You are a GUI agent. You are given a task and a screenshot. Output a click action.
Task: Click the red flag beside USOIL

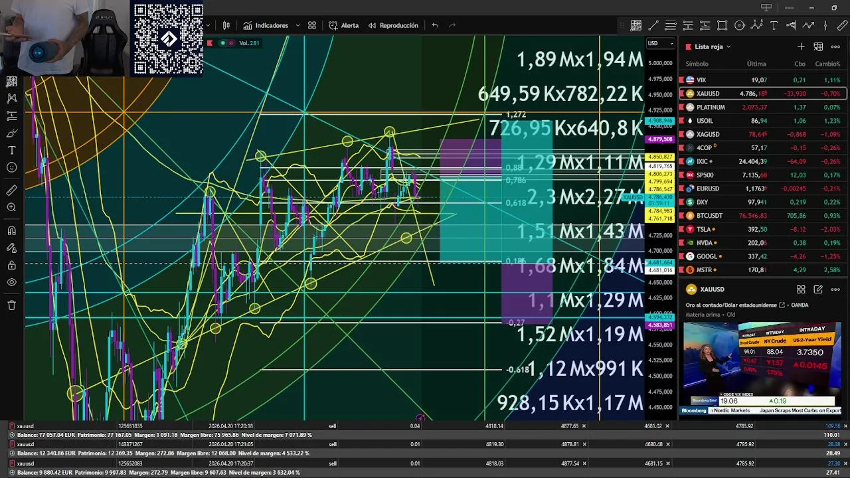(x=681, y=121)
